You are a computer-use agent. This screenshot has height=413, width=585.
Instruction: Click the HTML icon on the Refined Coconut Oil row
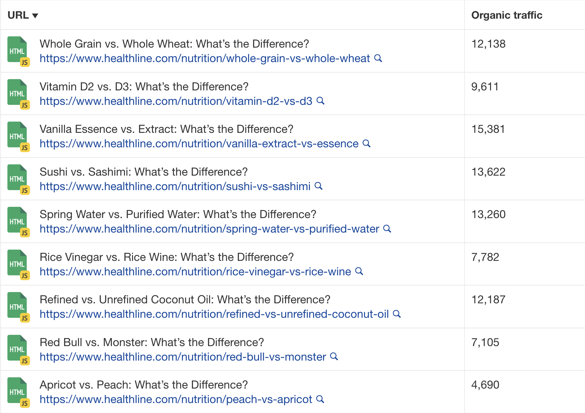tap(17, 306)
